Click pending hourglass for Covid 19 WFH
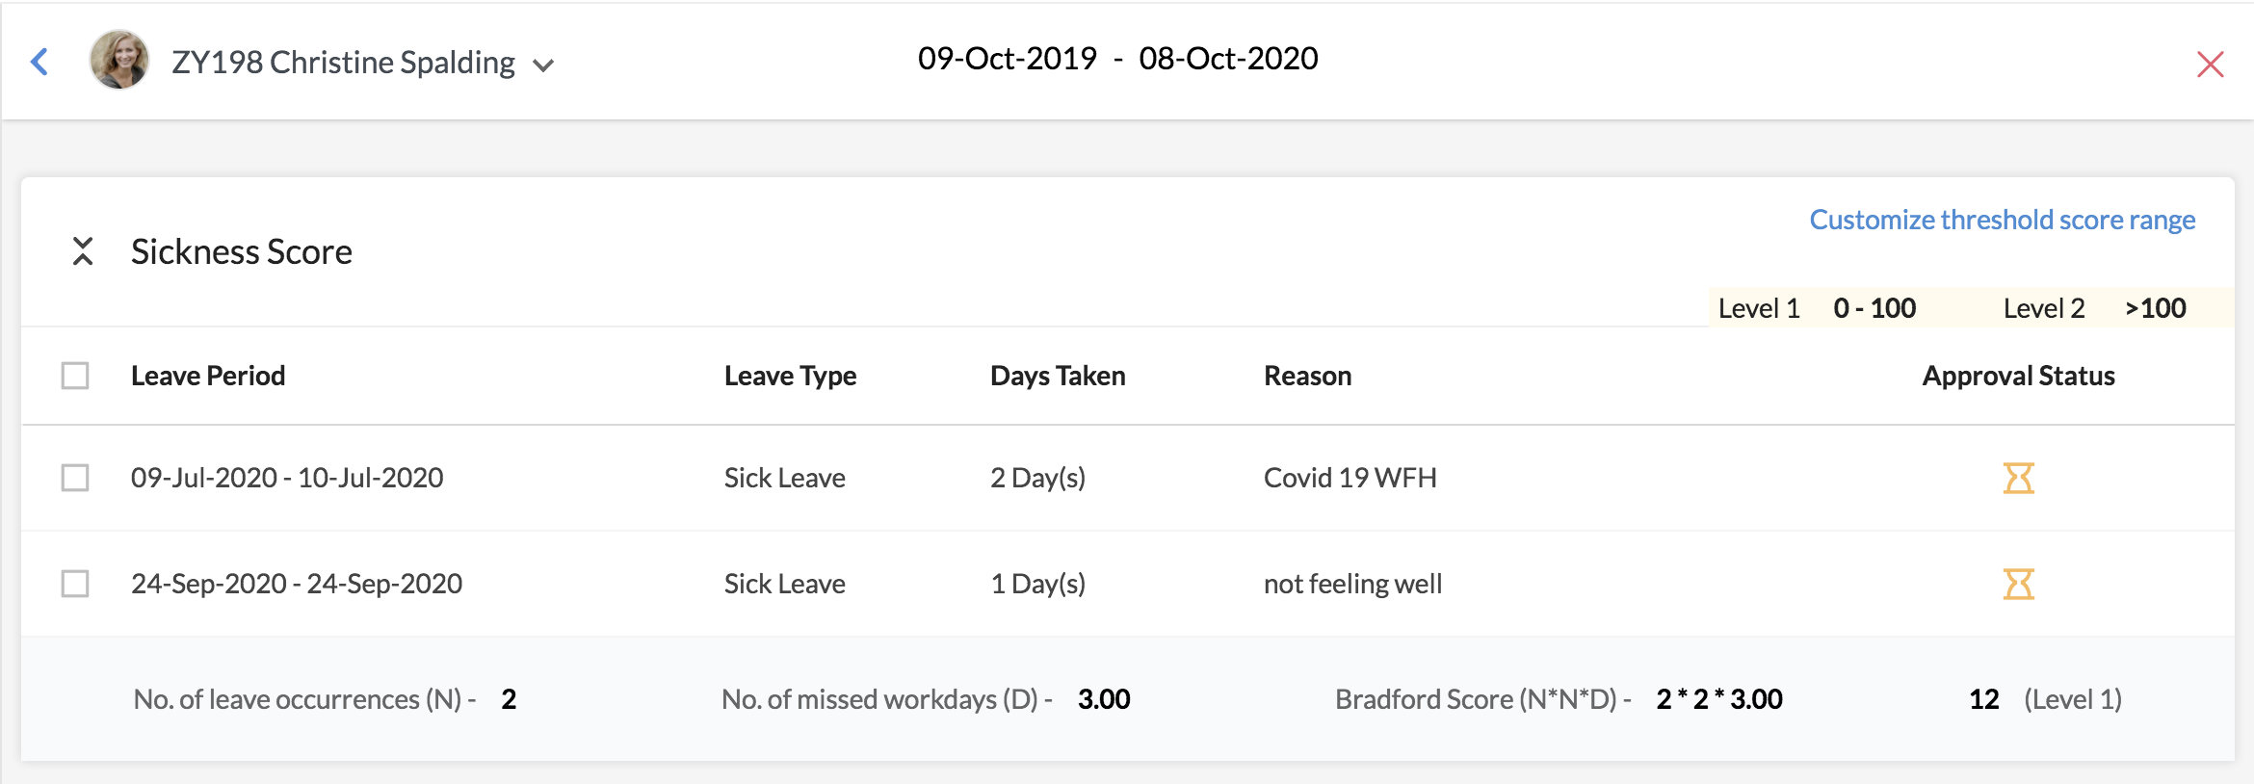The image size is (2254, 784). pos(2019,478)
